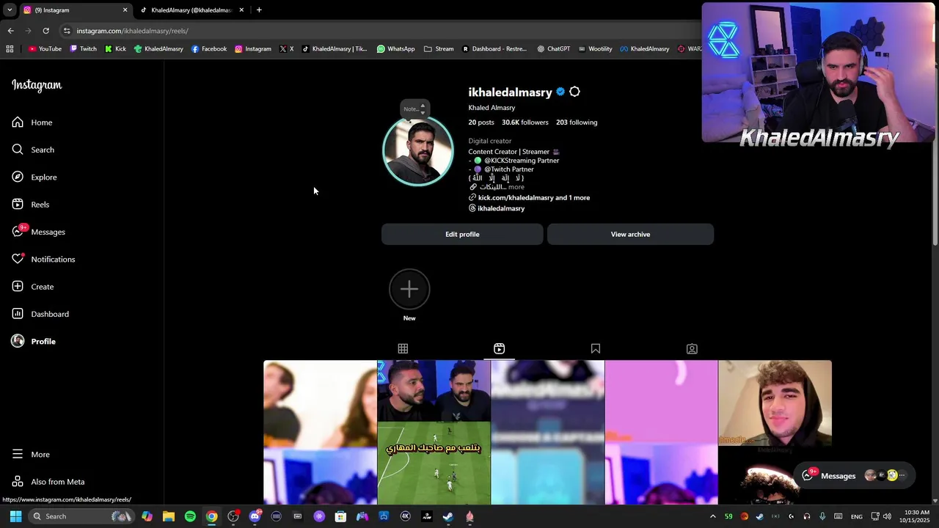939x528 pixels.
Task: Expand Also from Meta menu
Action: click(48, 482)
